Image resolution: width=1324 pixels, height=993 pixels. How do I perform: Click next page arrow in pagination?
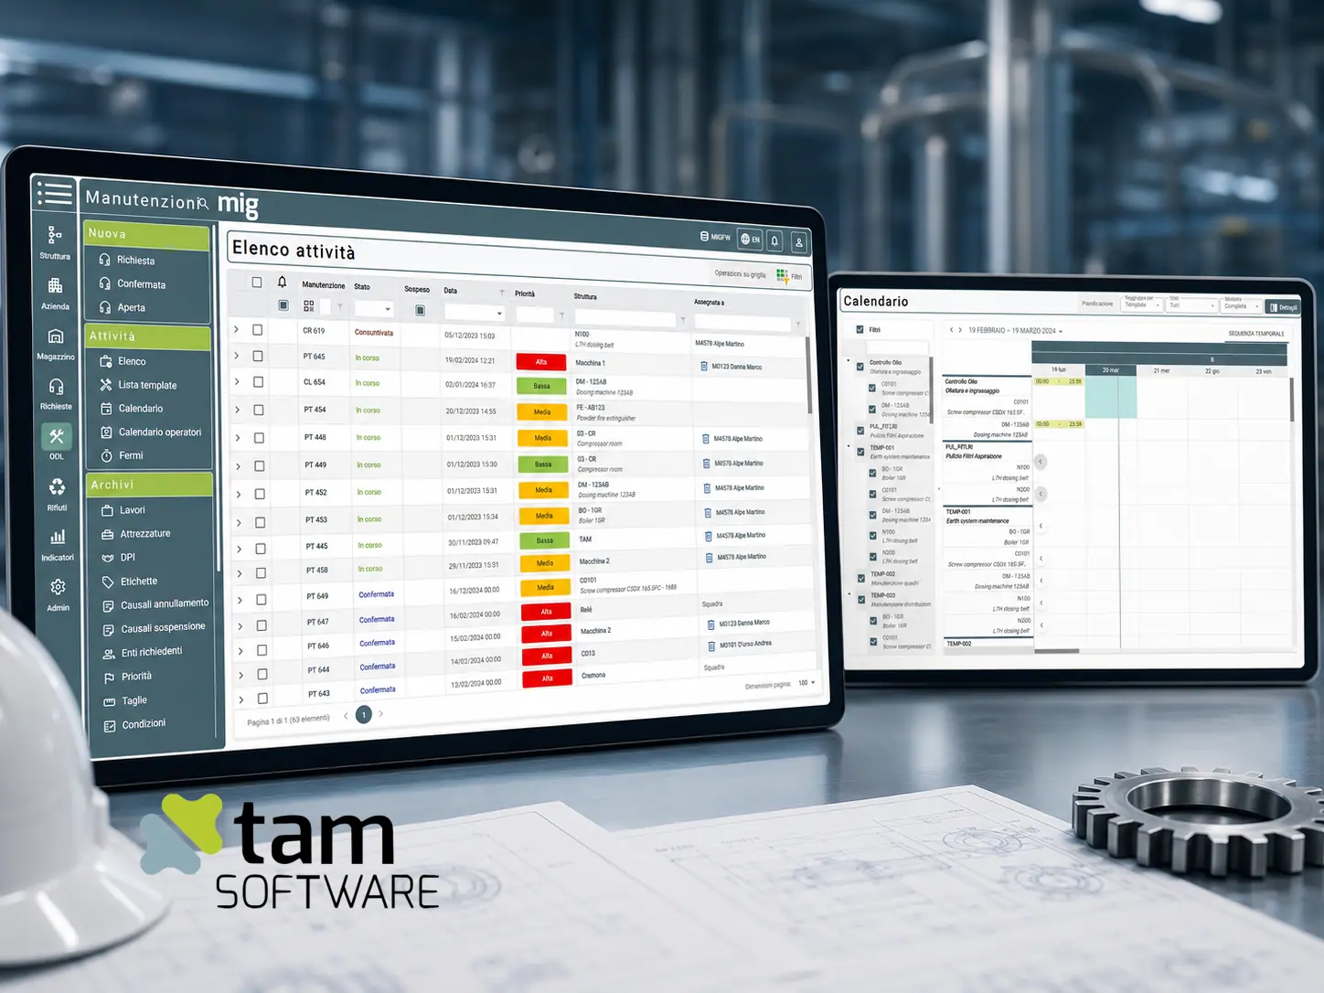pyautogui.click(x=381, y=714)
